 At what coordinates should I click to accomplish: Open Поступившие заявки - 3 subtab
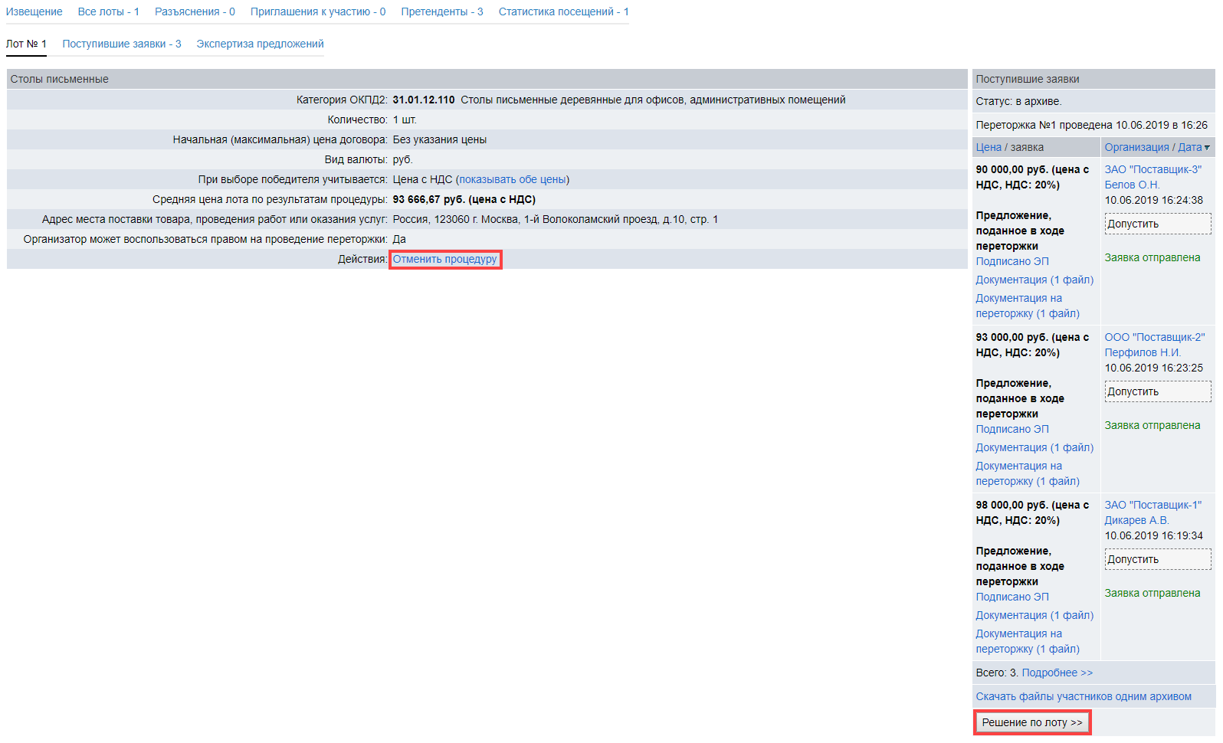click(x=122, y=44)
